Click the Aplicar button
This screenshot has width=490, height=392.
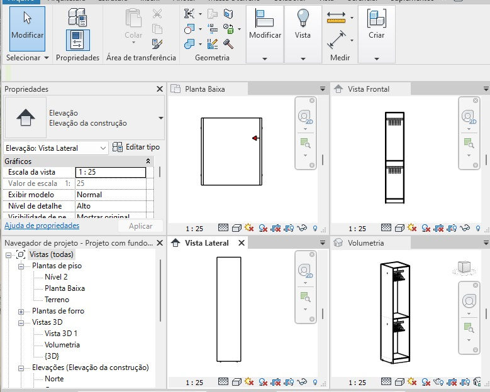(x=141, y=226)
